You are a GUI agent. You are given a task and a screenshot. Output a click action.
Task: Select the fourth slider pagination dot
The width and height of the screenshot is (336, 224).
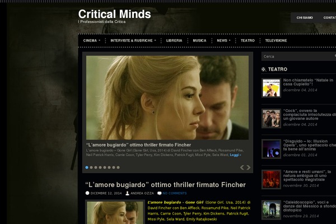(x=100, y=167)
